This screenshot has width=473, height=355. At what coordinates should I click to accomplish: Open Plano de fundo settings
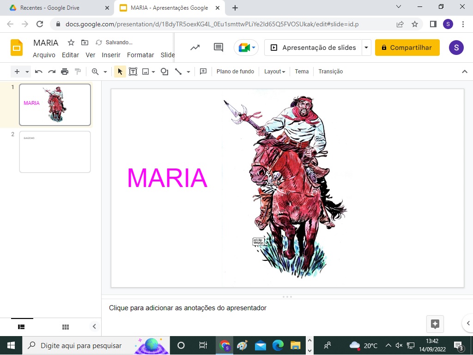click(235, 72)
